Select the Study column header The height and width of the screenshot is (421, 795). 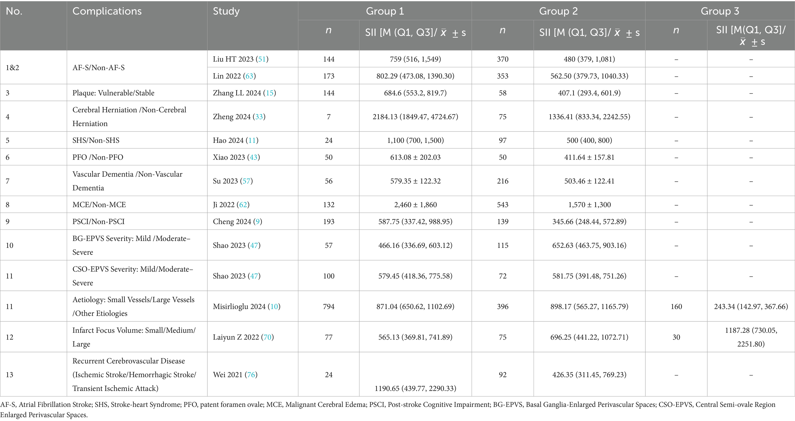(x=226, y=11)
